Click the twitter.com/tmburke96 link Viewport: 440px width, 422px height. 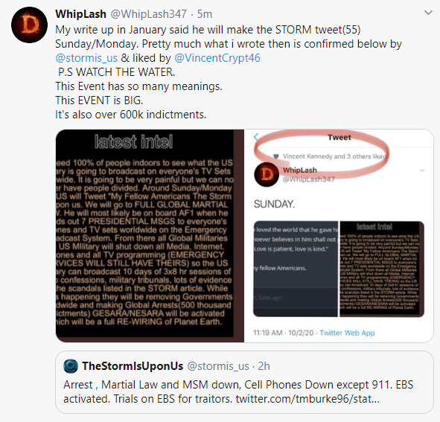coord(307,398)
